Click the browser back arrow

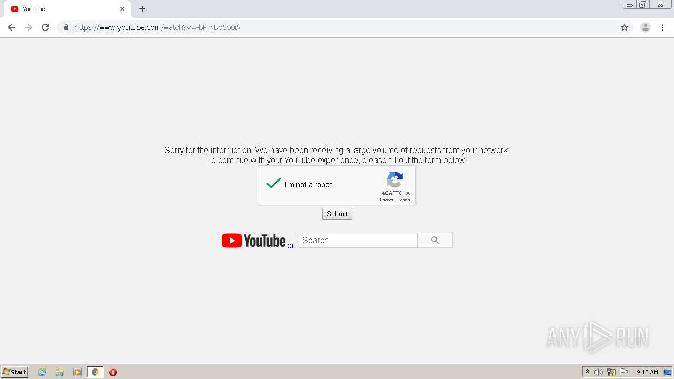point(12,27)
